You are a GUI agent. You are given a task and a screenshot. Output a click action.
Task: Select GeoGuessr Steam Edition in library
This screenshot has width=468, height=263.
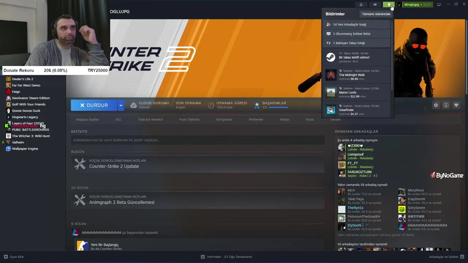point(31,98)
